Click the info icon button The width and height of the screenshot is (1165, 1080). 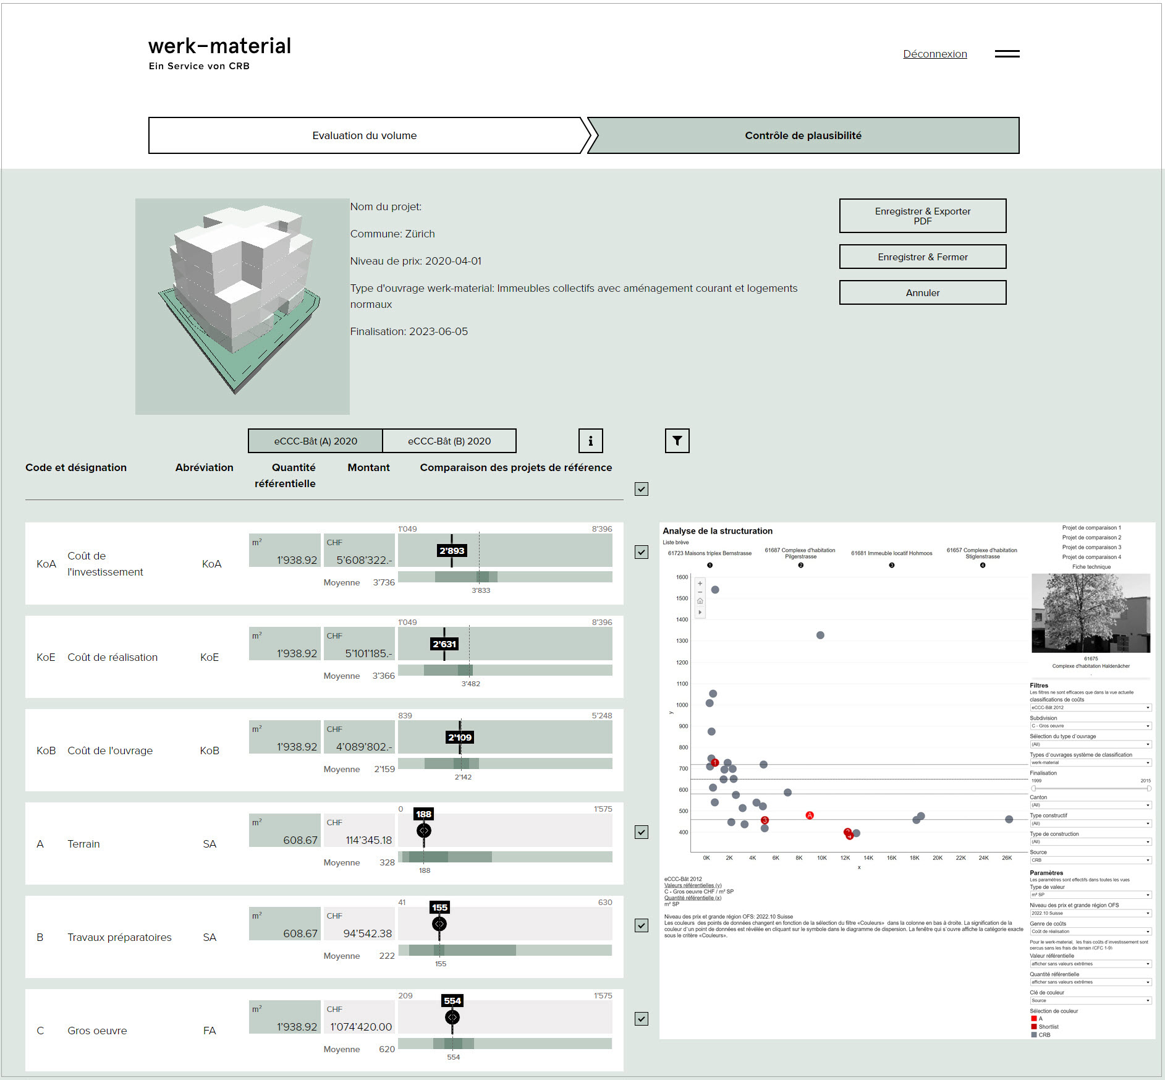point(590,441)
